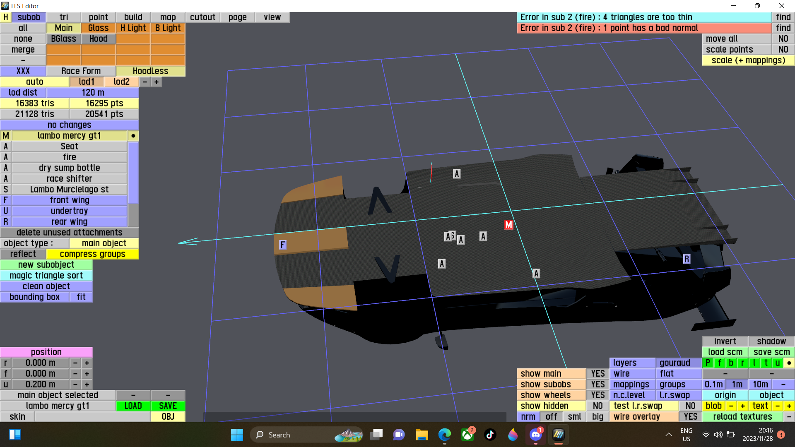Select the orange Glass color group
The height and width of the screenshot is (447, 795).
[98, 28]
